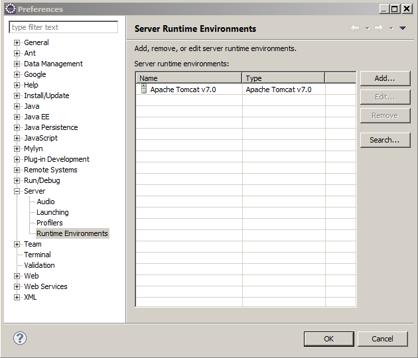Confirm with the OK button

click(x=328, y=339)
